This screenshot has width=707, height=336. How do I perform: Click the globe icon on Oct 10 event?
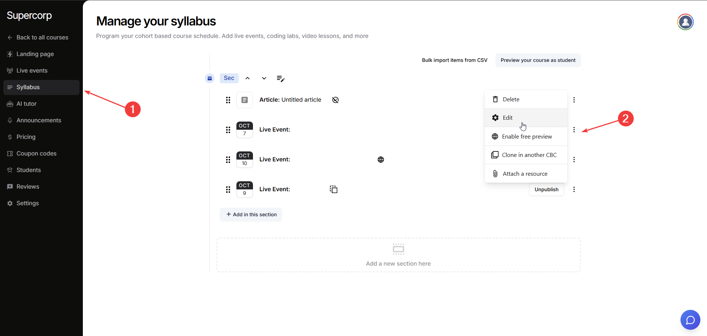(x=381, y=160)
